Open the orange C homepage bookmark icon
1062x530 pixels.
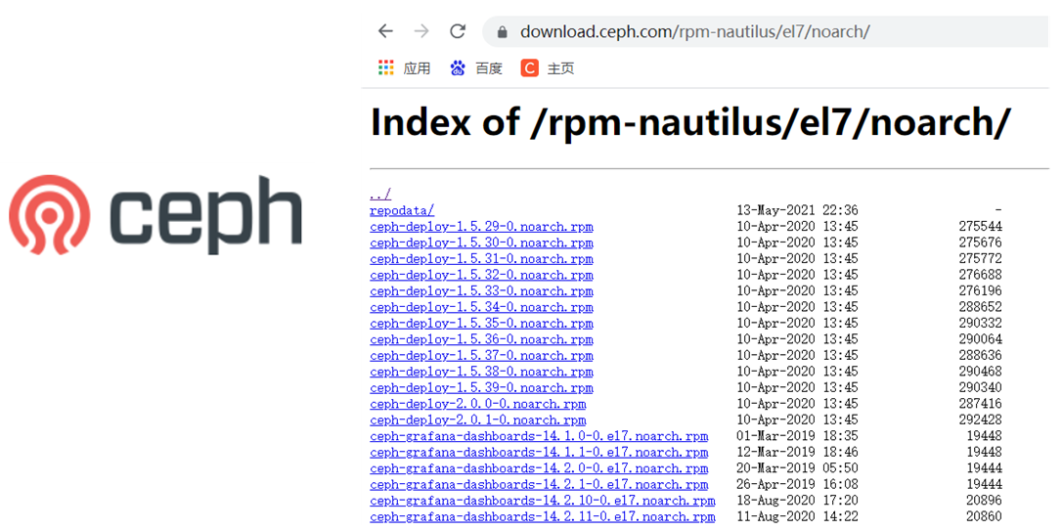tap(530, 67)
